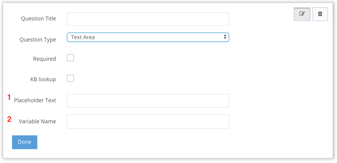
Task: Click the up-down arrows on Question Type select
Action: (225, 37)
